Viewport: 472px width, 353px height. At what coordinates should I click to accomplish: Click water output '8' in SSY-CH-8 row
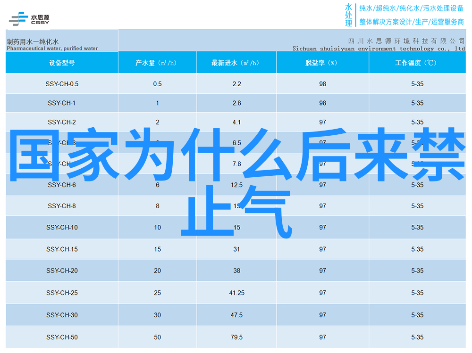click(158, 206)
